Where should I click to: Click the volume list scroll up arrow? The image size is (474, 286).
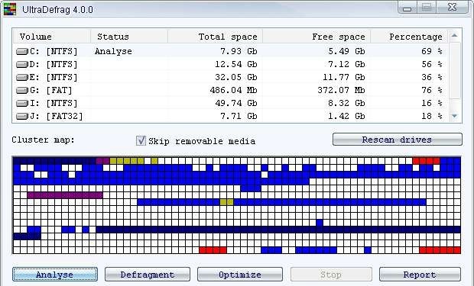(454, 36)
